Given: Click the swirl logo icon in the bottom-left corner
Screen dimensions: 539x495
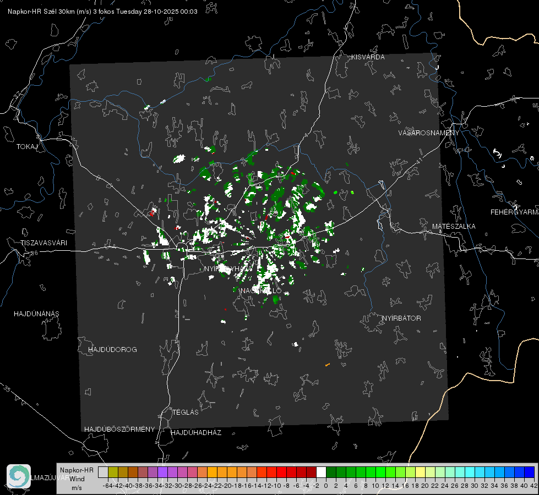Looking at the screenshot, I should (x=19, y=476).
